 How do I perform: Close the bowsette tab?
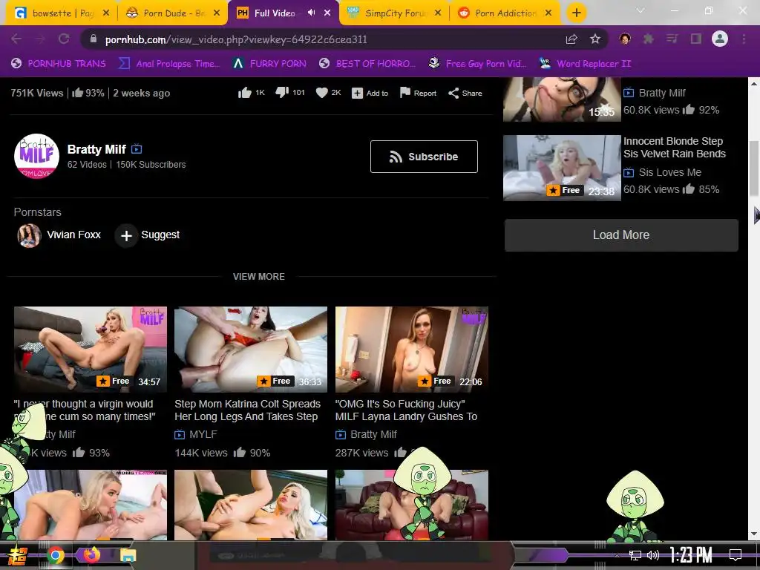(106, 13)
